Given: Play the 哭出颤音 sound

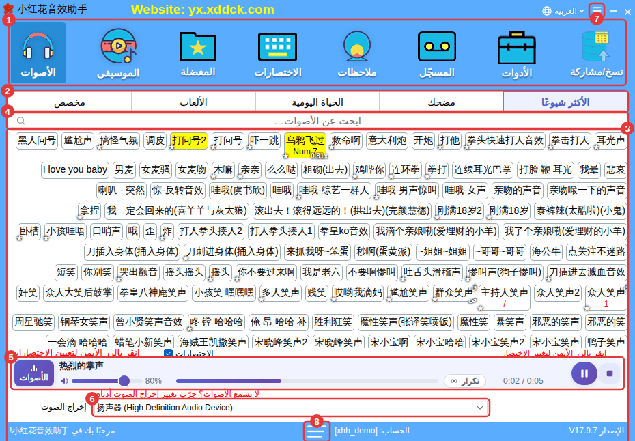Looking at the screenshot, I should point(138,272).
